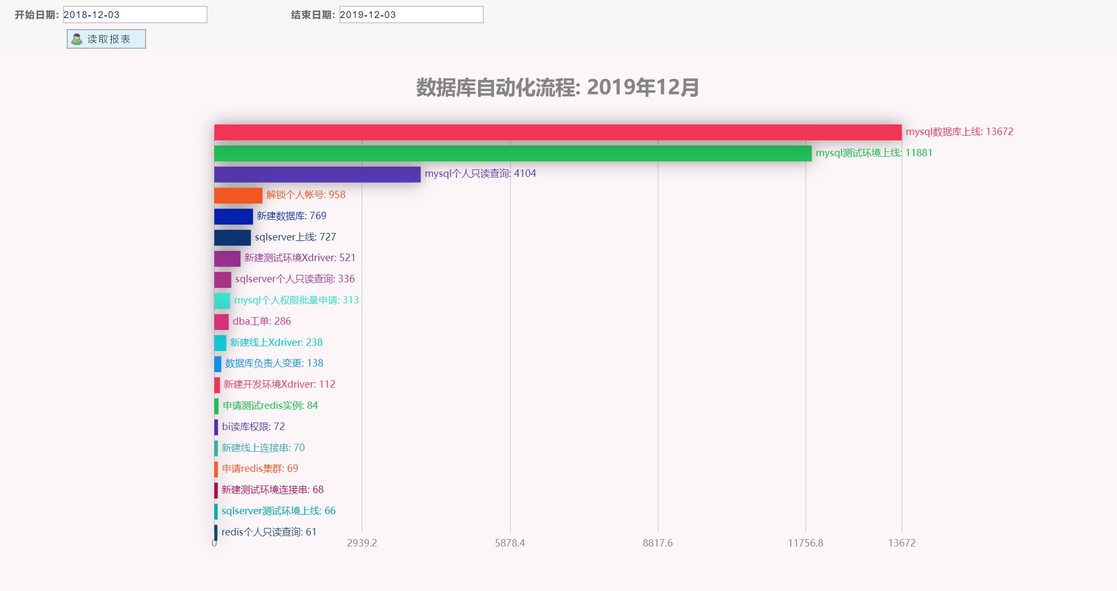Click the label mysql数据库上线: 13672
The image size is (1117, 591).
pos(959,132)
